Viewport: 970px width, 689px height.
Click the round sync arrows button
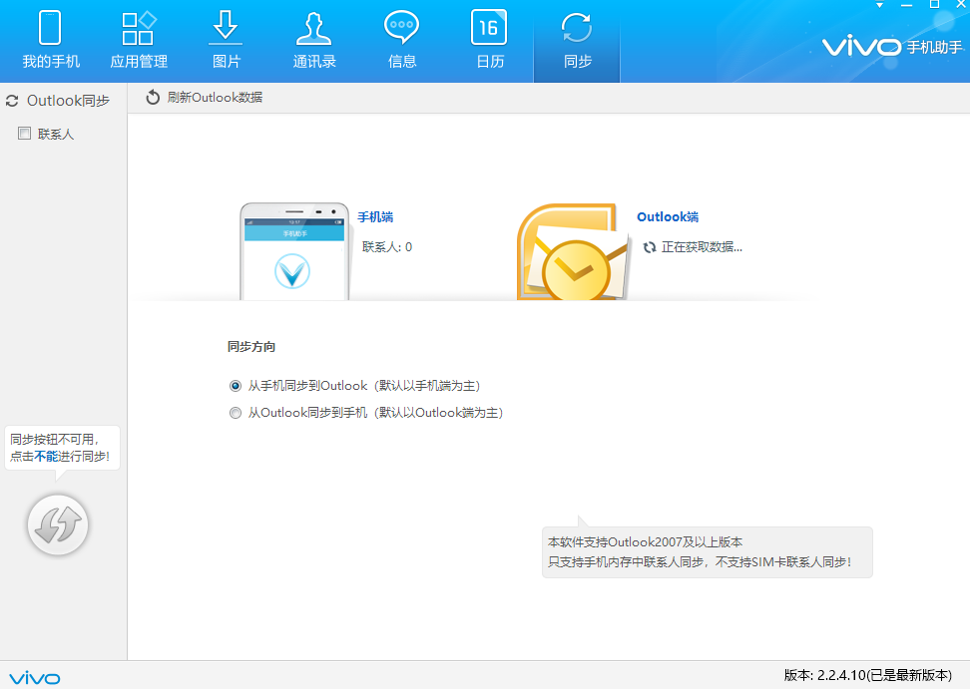(x=58, y=524)
